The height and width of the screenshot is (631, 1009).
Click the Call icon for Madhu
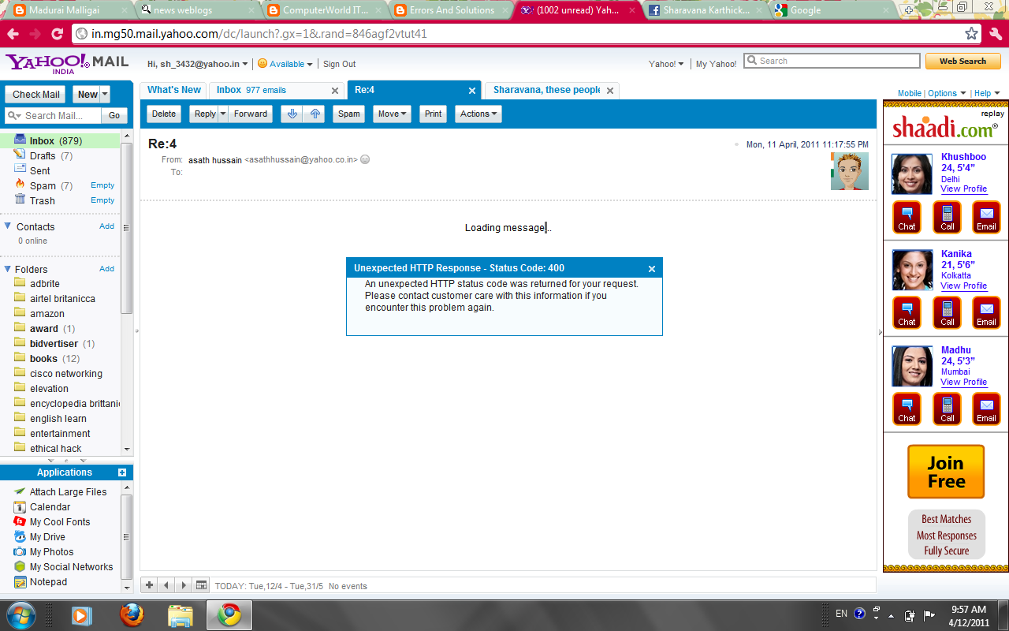947,409
